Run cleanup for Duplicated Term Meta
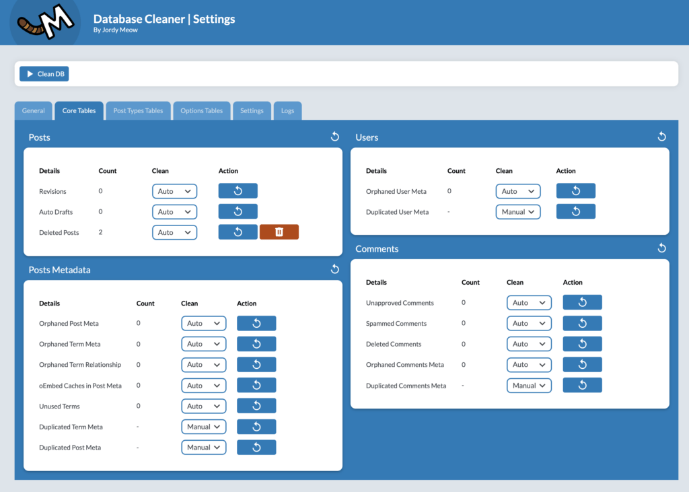Viewport: 689px width, 492px height. point(256,426)
